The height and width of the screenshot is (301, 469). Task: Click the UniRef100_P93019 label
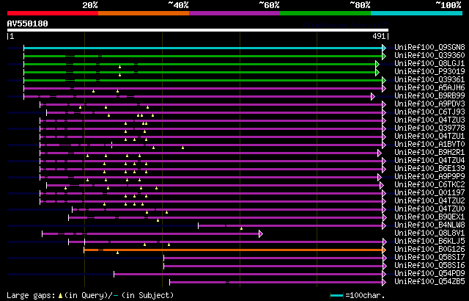(x=429, y=72)
